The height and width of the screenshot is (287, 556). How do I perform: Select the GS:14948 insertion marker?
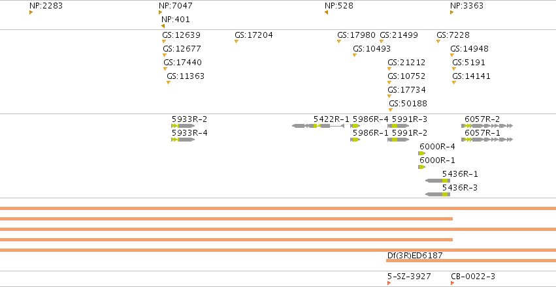452,55
